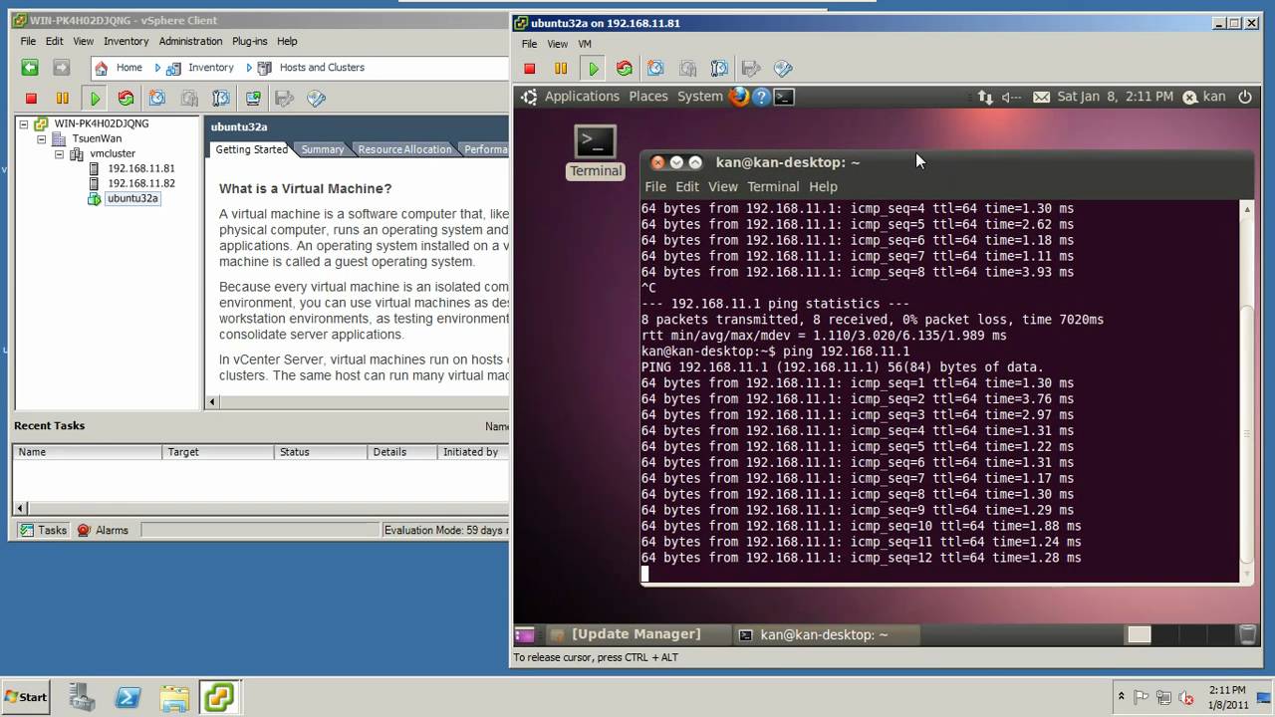This screenshot has width=1275, height=717.
Task: Take snapshot from ubuntu32a console toolbar
Action: click(655, 69)
